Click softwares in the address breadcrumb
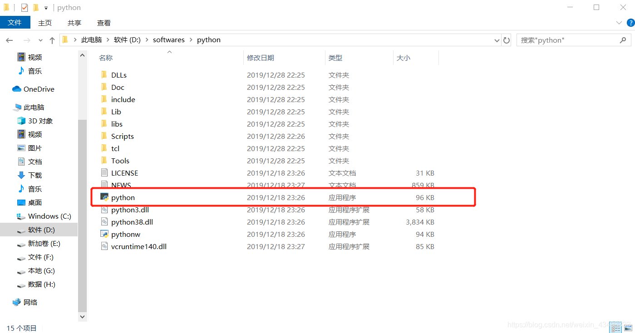This screenshot has width=635, height=333. [169, 40]
